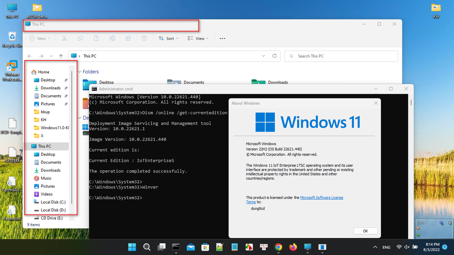Open the New item dropdown in File Explorer
The width and height of the screenshot is (454, 255).
pyautogui.click(x=40, y=38)
